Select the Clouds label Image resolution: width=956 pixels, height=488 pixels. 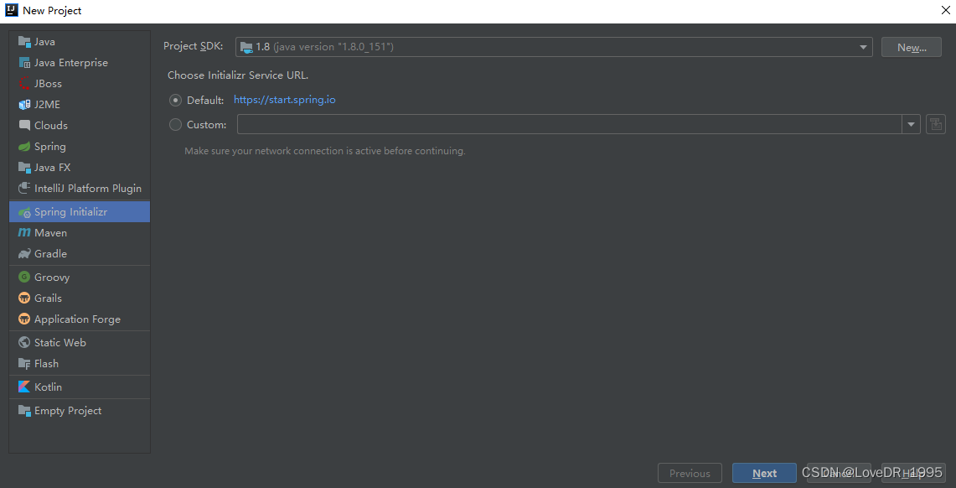50,125
